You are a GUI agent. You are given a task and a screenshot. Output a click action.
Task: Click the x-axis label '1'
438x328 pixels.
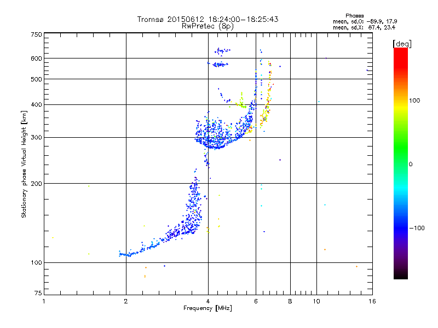(x=44, y=301)
